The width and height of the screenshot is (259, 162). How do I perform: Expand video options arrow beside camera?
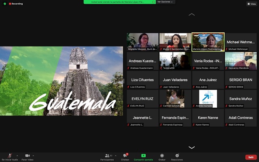pyautogui.click(x=33, y=155)
